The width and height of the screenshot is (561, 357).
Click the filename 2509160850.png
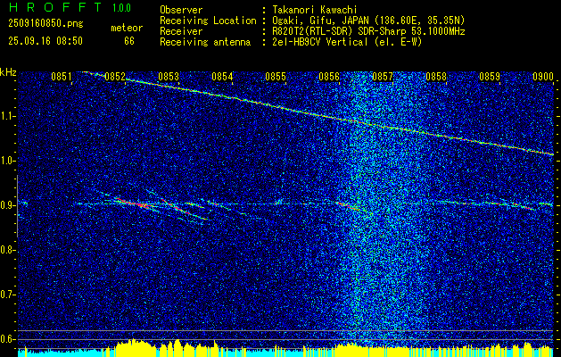[x=45, y=23]
